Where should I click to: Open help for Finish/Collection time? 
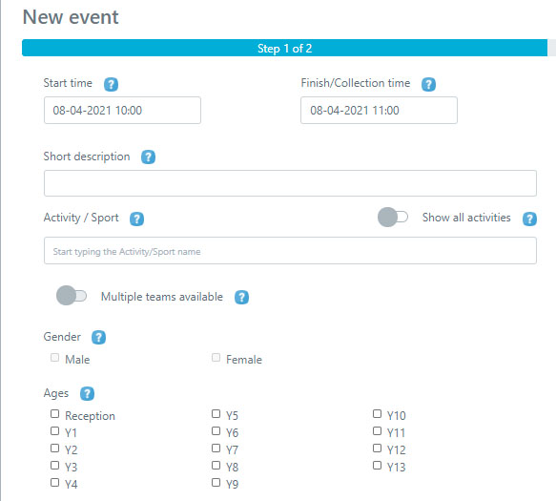coord(428,84)
